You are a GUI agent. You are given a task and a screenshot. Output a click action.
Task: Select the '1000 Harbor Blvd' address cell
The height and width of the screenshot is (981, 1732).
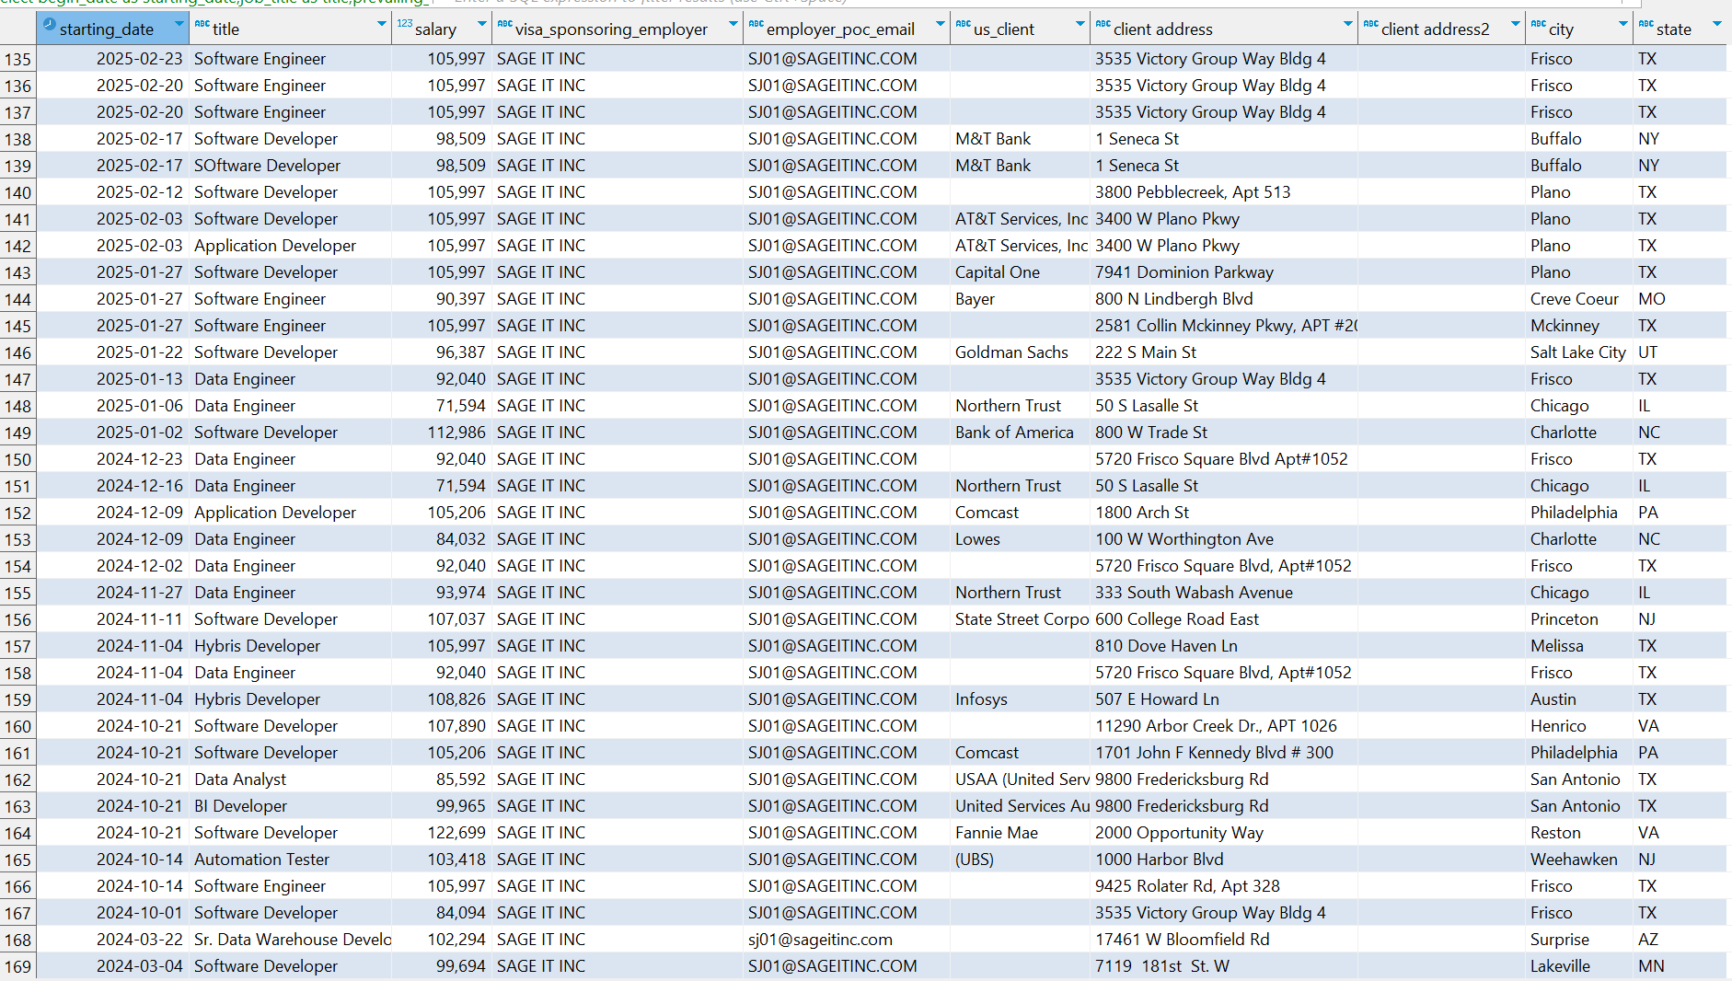point(1224,860)
